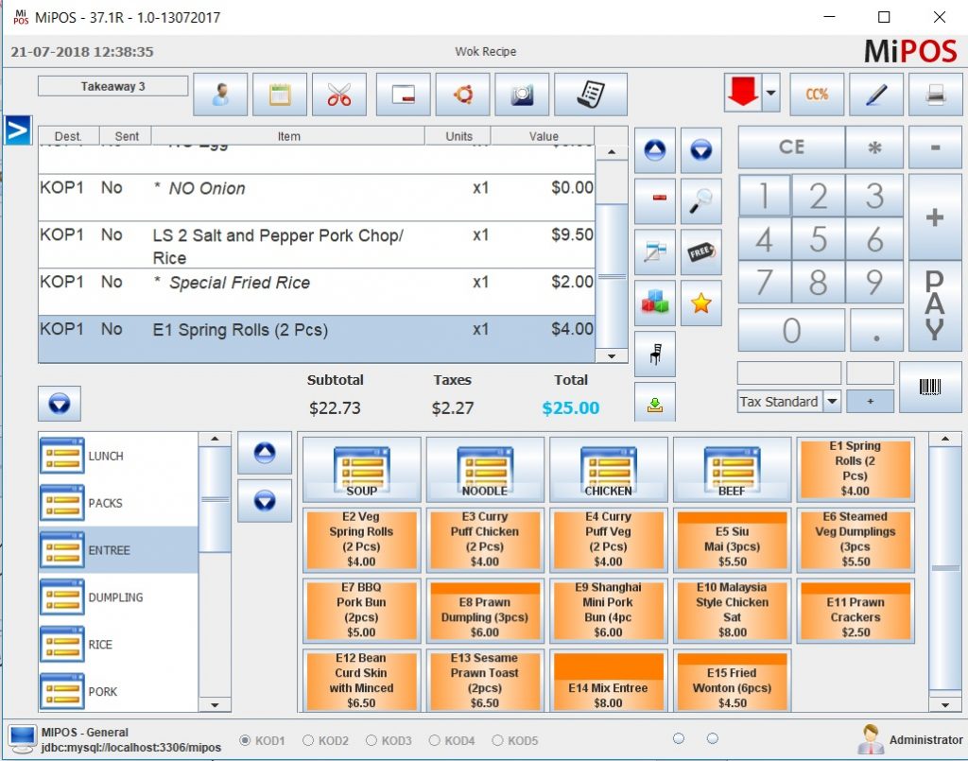Click the edit line properties icon
Viewport: 968px width, 761px height.
[x=655, y=251]
